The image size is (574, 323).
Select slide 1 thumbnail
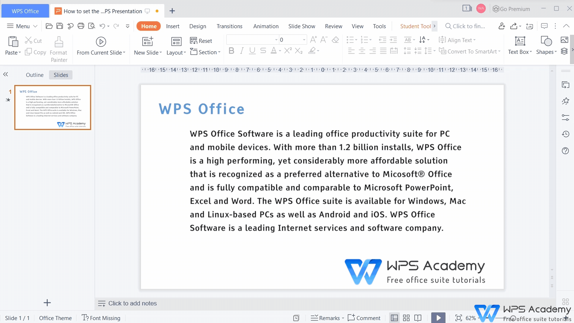tap(53, 107)
